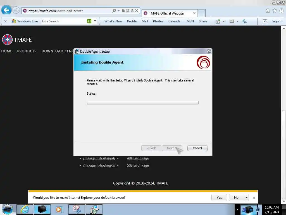Image resolution: width=286 pixels, height=215 pixels.
Task: Select the TMAFE Official Website tab
Action: [166, 13]
